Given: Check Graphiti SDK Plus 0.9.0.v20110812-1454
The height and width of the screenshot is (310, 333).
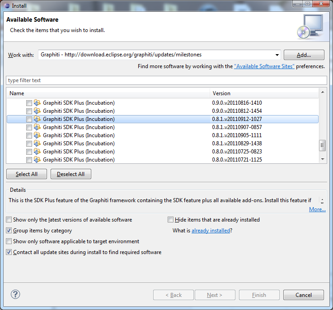Looking at the screenshot, I should pyautogui.click(x=29, y=111).
